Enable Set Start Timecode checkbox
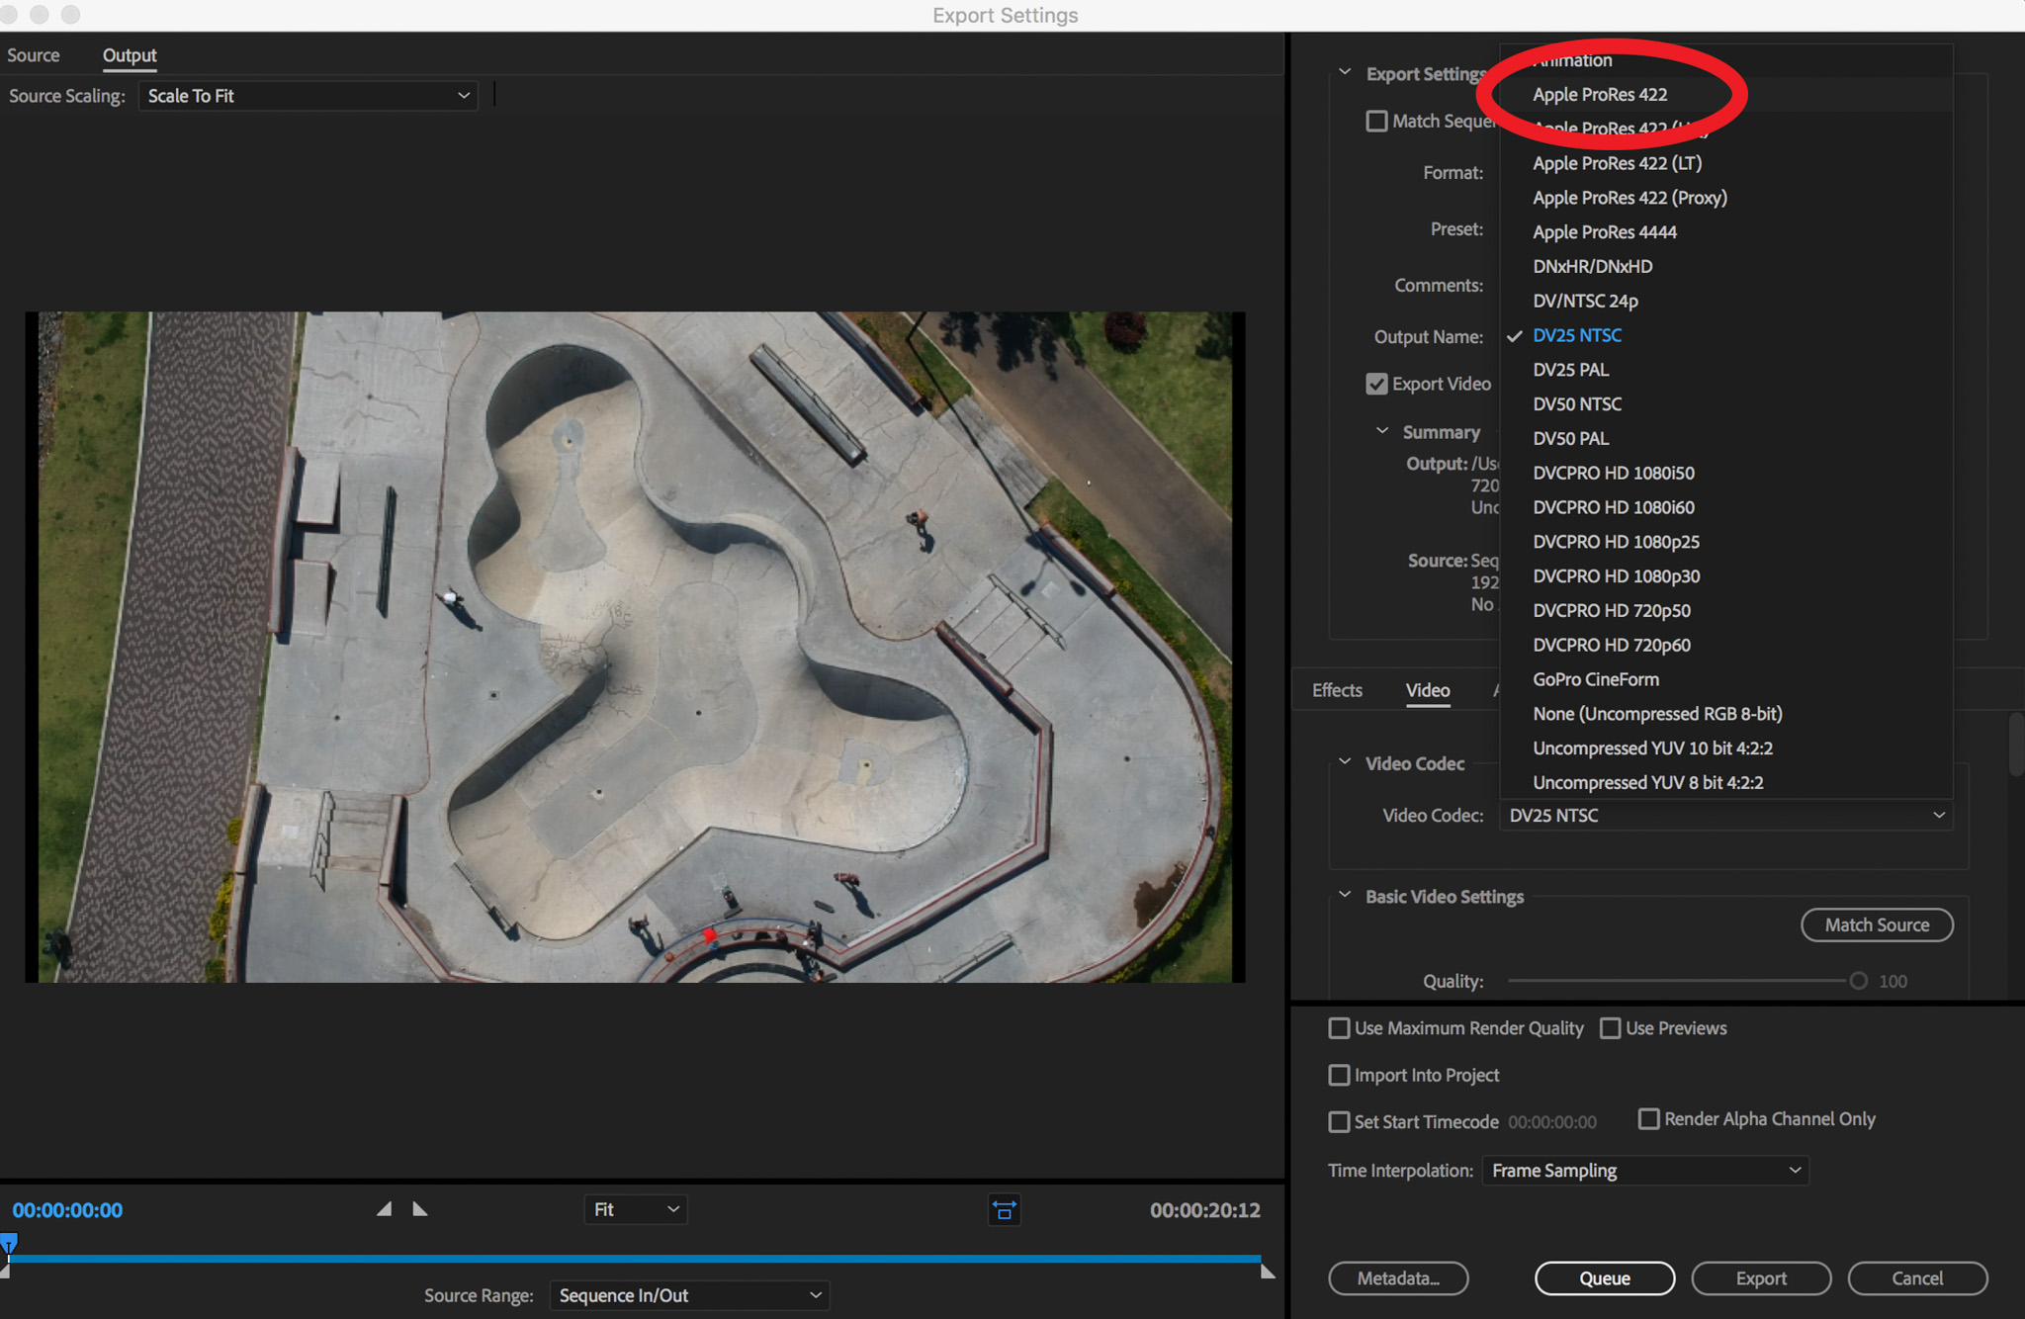 pyautogui.click(x=1339, y=1121)
